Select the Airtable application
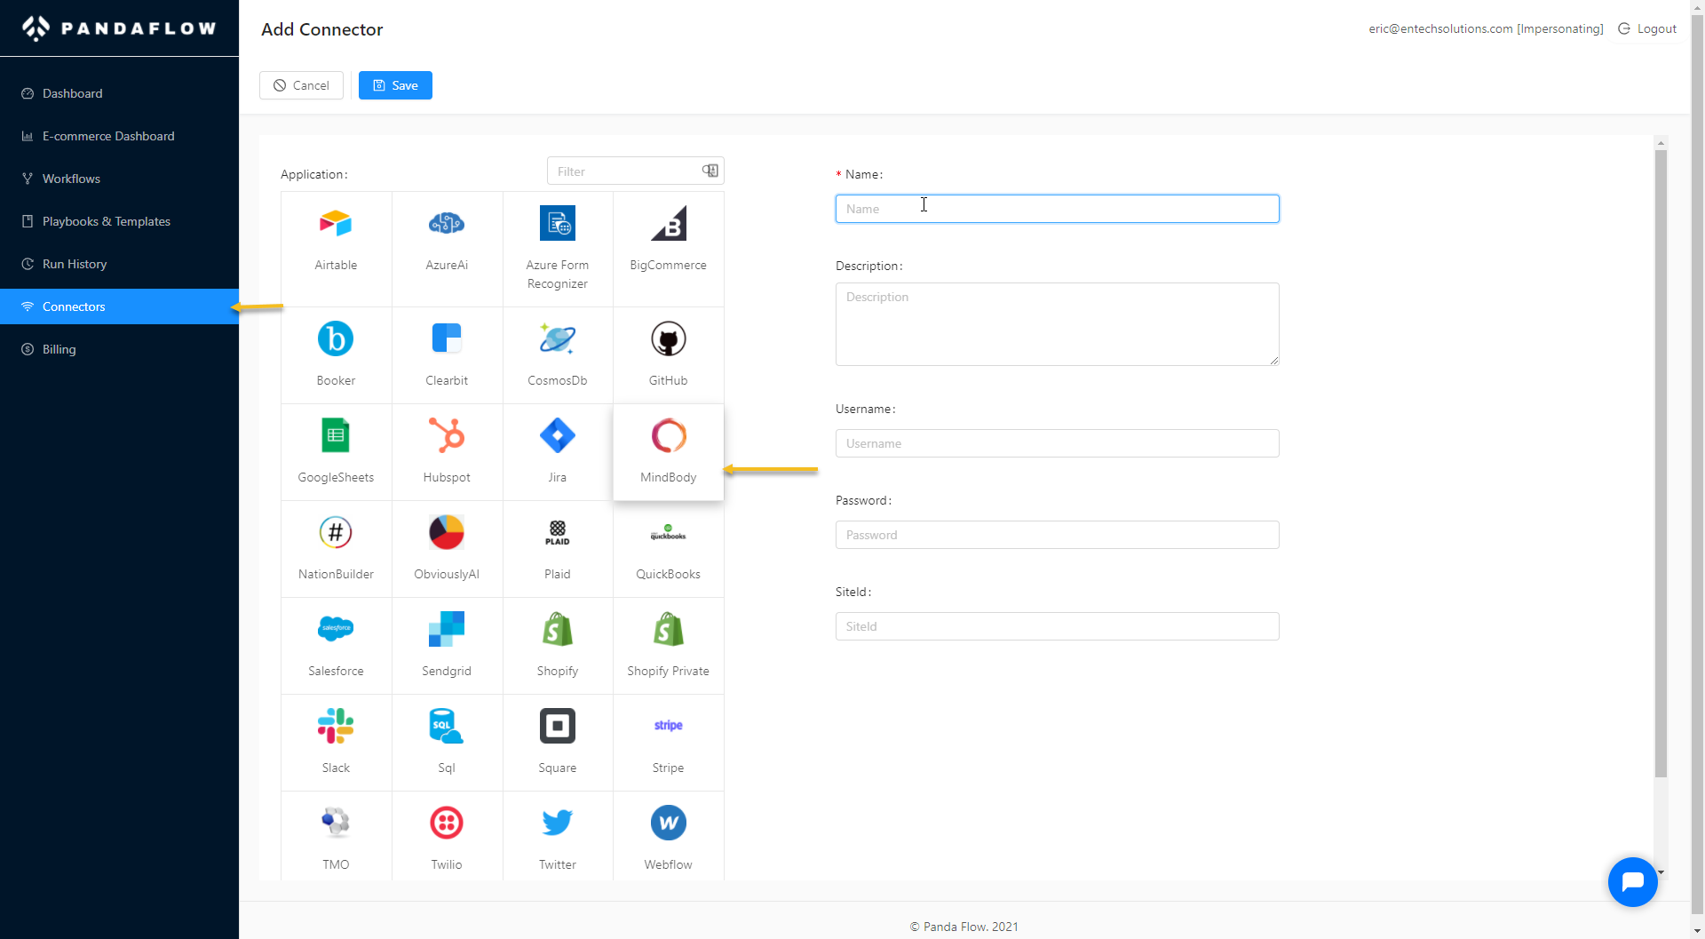This screenshot has width=1705, height=939. tap(336, 249)
